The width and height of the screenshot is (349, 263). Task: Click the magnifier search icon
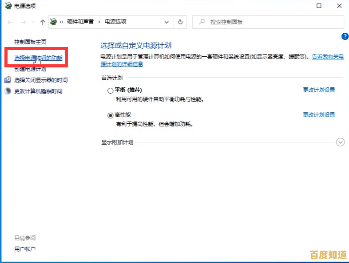coord(202,22)
